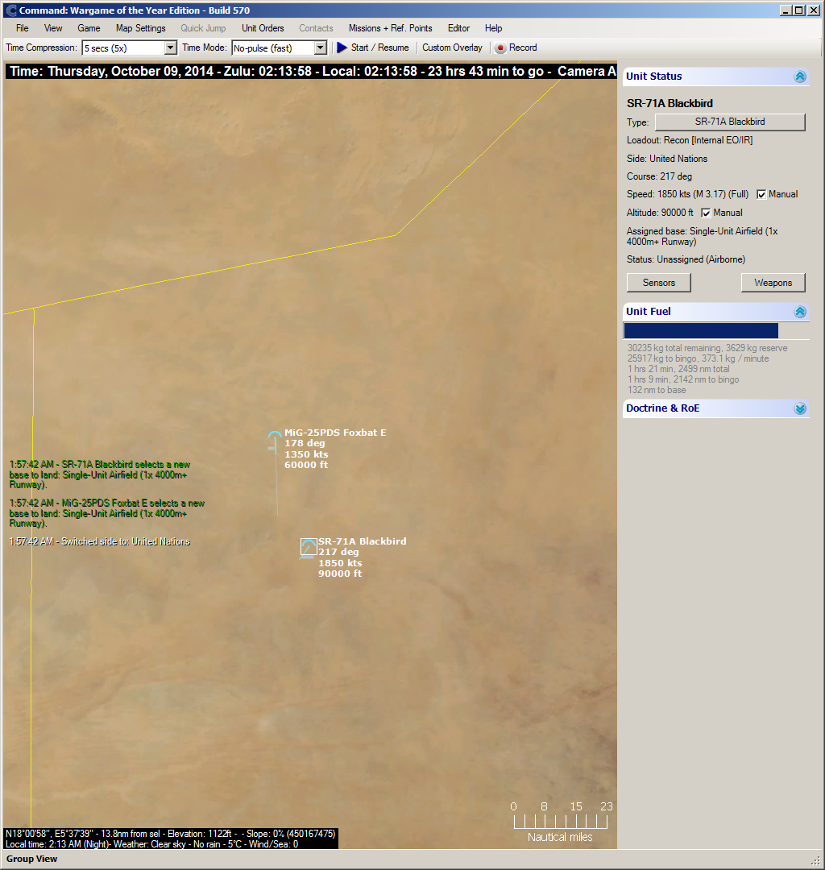Select the SR-71A Blackbird unit icon on map
The height and width of the screenshot is (870, 825).
coord(309,547)
